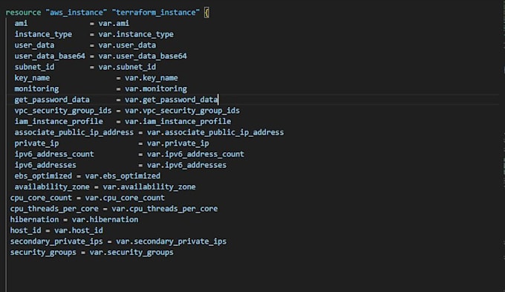Click the monitoring attribute name
The height and width of the screenshot is (292, 505).
point(36,88)
